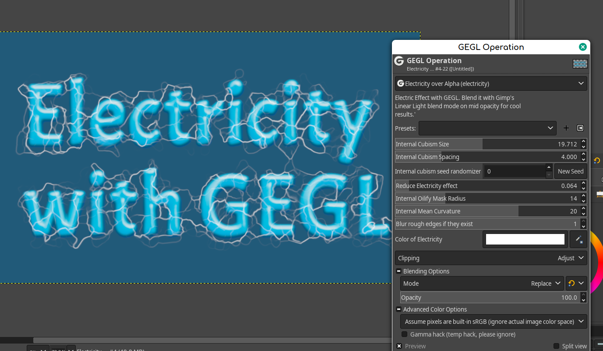The image size is (603, 351).
Task: Open the Color of Electricity white swatch
Action: 525,239
